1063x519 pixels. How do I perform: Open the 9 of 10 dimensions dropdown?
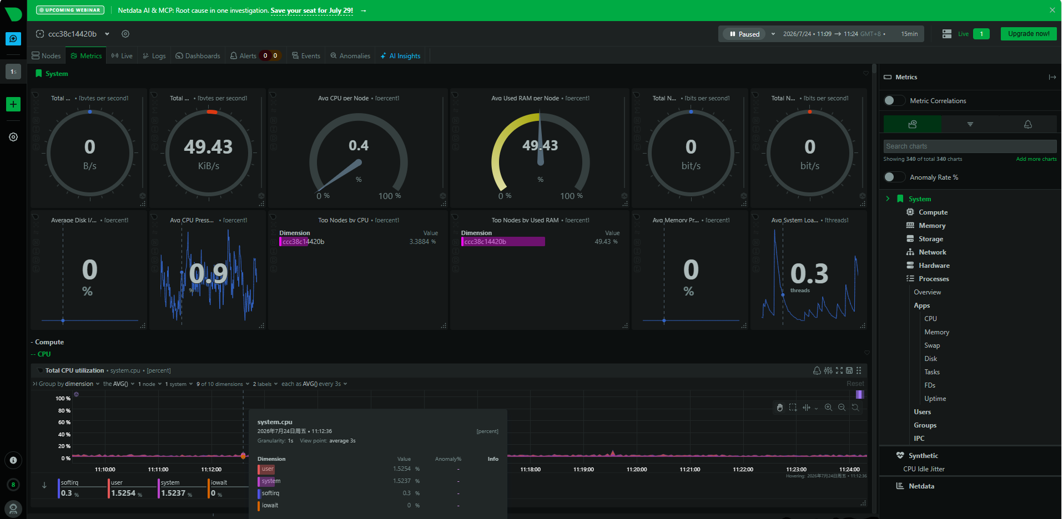click(223, 384)
